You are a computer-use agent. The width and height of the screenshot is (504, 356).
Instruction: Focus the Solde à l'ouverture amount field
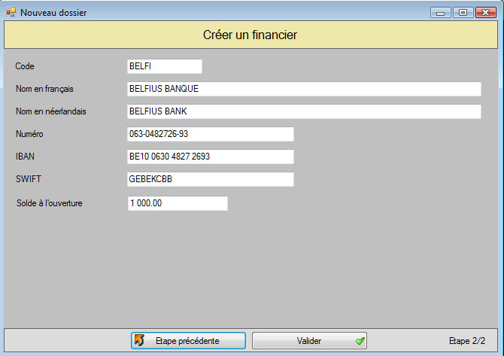(178, 203)
